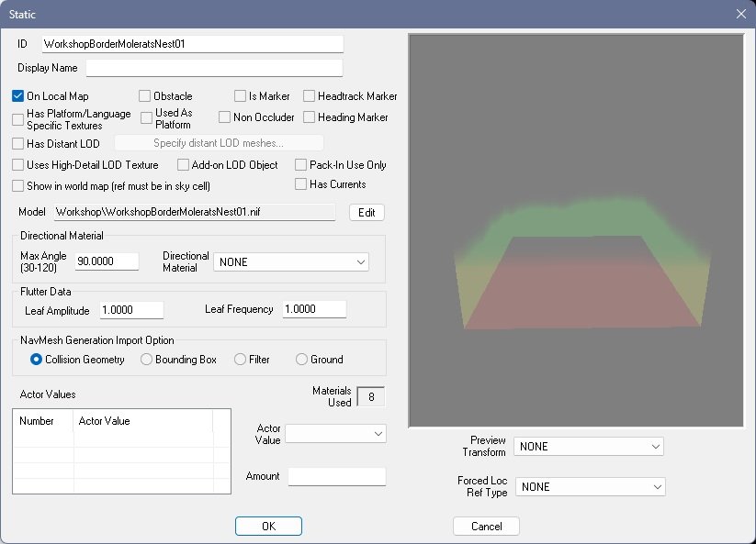Expand the Actor Value combo box
The height and width of the screenshot is (544, 756).
click(x=335, y=434)
